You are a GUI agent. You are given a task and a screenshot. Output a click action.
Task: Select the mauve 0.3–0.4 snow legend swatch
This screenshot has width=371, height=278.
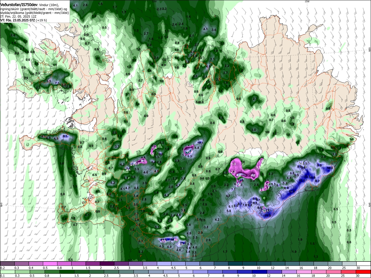(x=21, y=264)
